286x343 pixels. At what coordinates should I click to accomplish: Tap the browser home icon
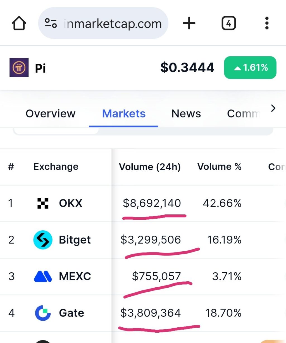(19, 23)
